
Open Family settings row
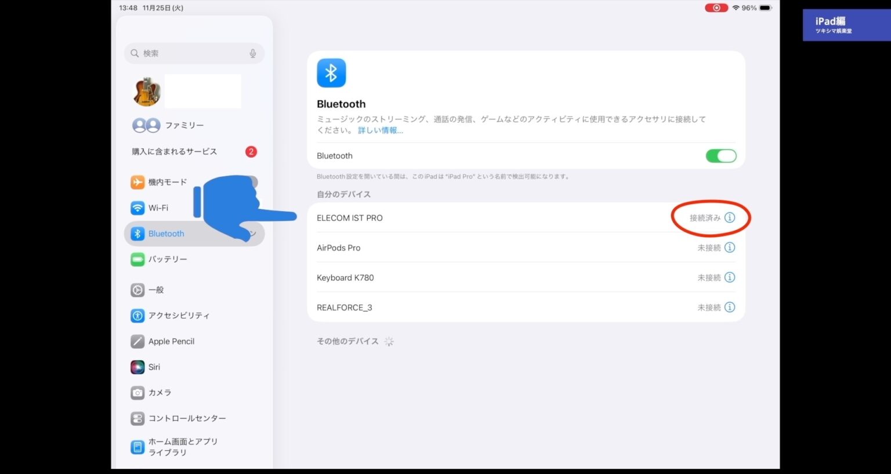coord(184,125)
